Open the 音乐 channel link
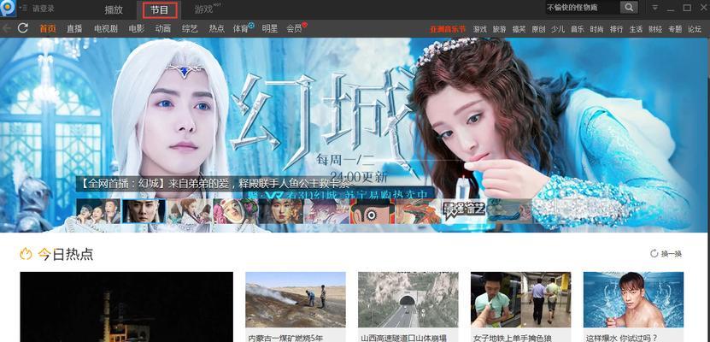This screenshot has height=342, width=710. (578, 29)
